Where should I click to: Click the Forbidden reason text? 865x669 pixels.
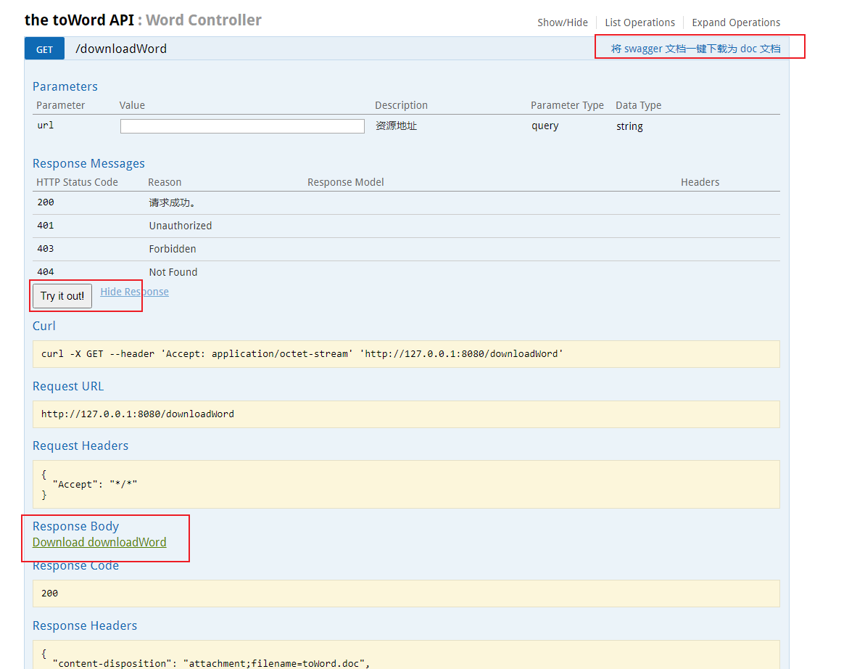pos(172,249)
